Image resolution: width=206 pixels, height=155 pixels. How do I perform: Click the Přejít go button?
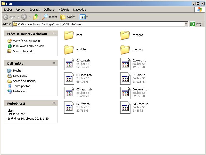[x=196, y=24]
